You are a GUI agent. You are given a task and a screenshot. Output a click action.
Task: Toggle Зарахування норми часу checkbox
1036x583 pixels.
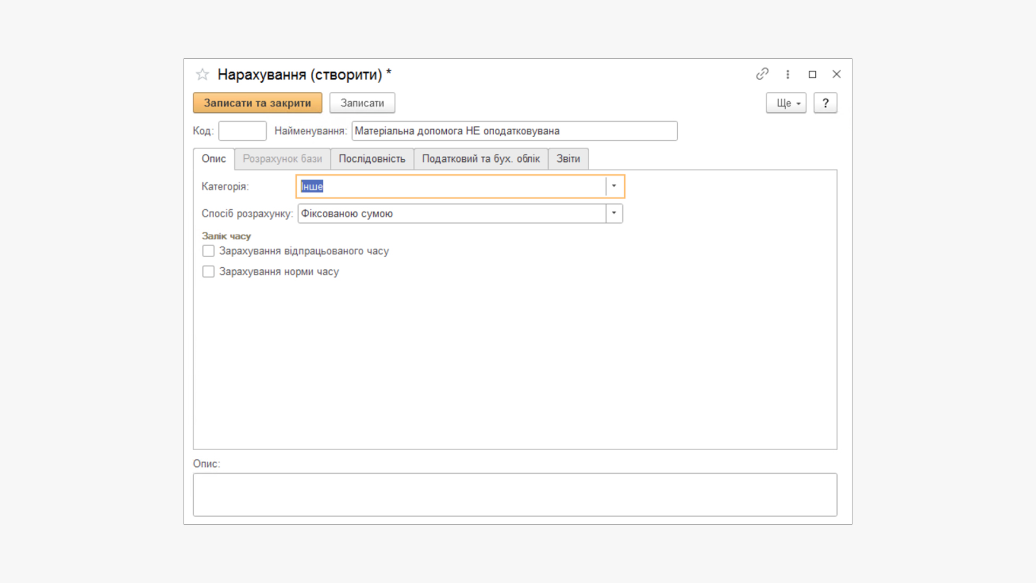[x=208, y=272]
